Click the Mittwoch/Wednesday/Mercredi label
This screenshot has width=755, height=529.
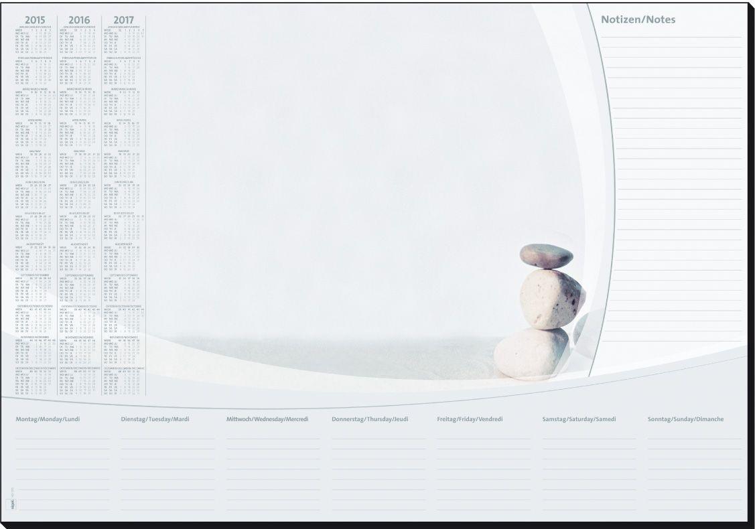click(267, 419)
